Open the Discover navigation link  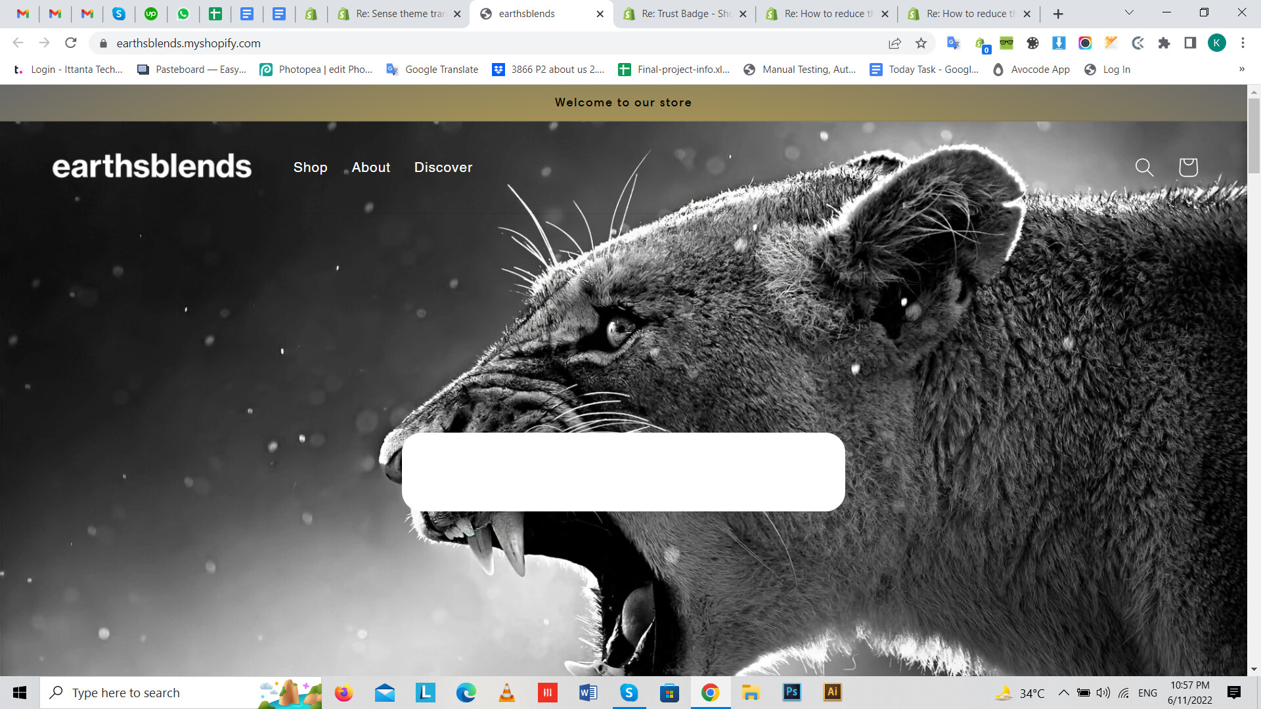point(443,167)
